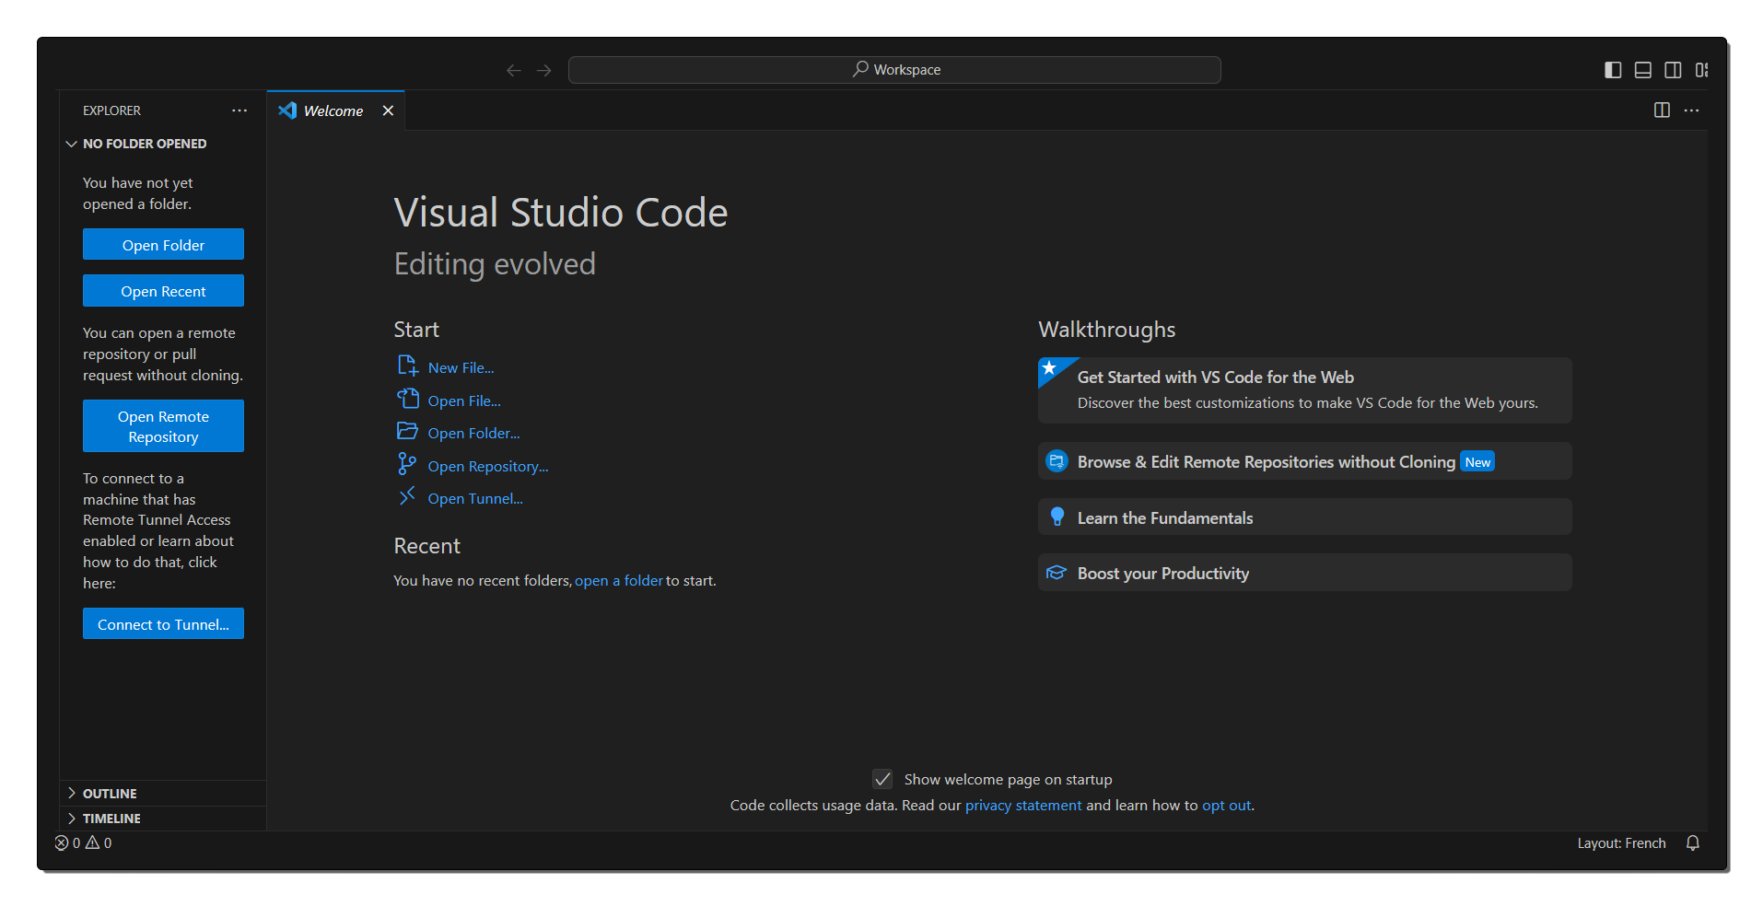Go forward with the right arrow icon
This screenshot has width=1763, height=906.
[x=544, y=70]
